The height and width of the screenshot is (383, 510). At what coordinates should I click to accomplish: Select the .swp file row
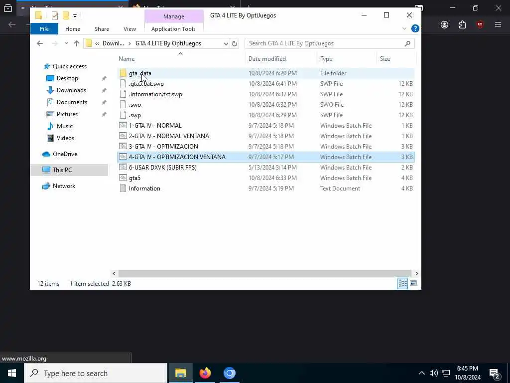click(266, 115)
